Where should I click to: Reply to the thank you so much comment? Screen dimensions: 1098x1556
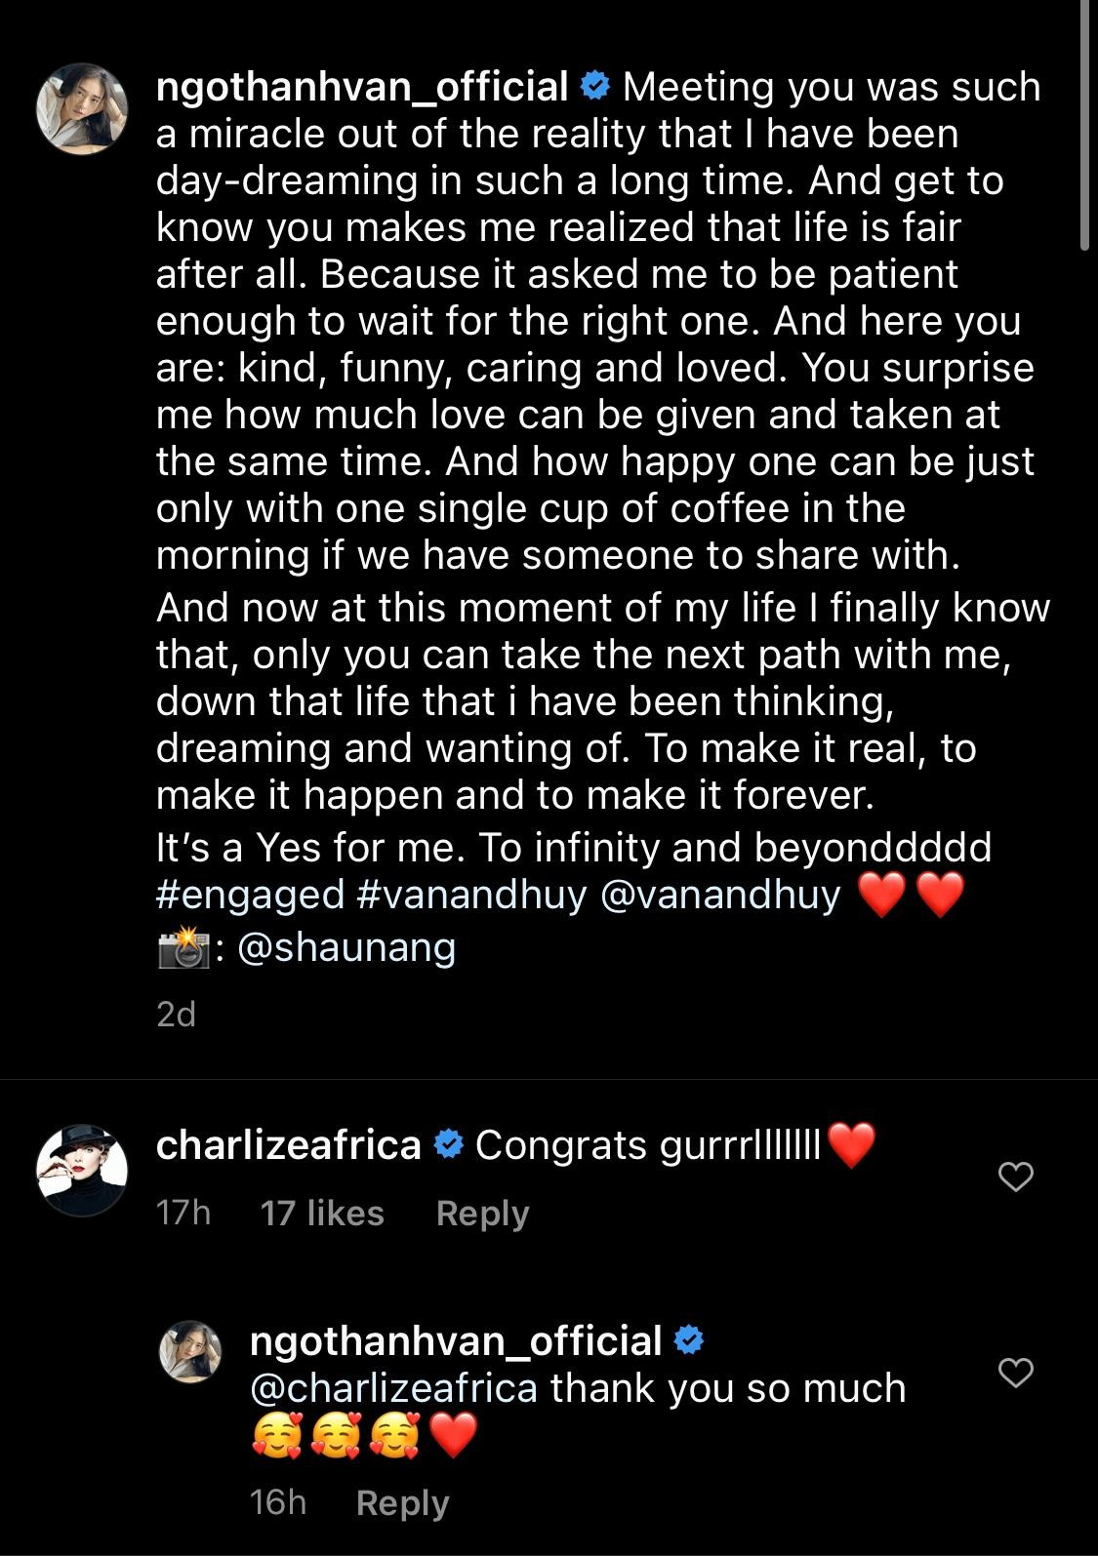pyautogui.click(x=402, y=1502)
